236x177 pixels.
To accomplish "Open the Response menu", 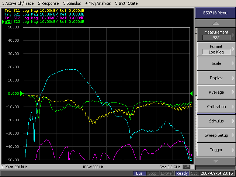I will tap(49, 3).
